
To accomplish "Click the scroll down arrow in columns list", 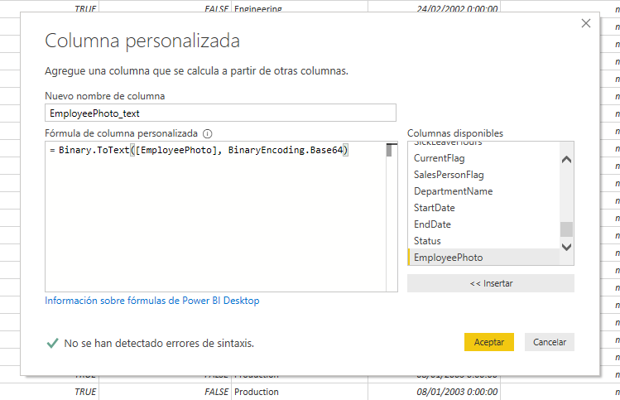I will (566, 247).
